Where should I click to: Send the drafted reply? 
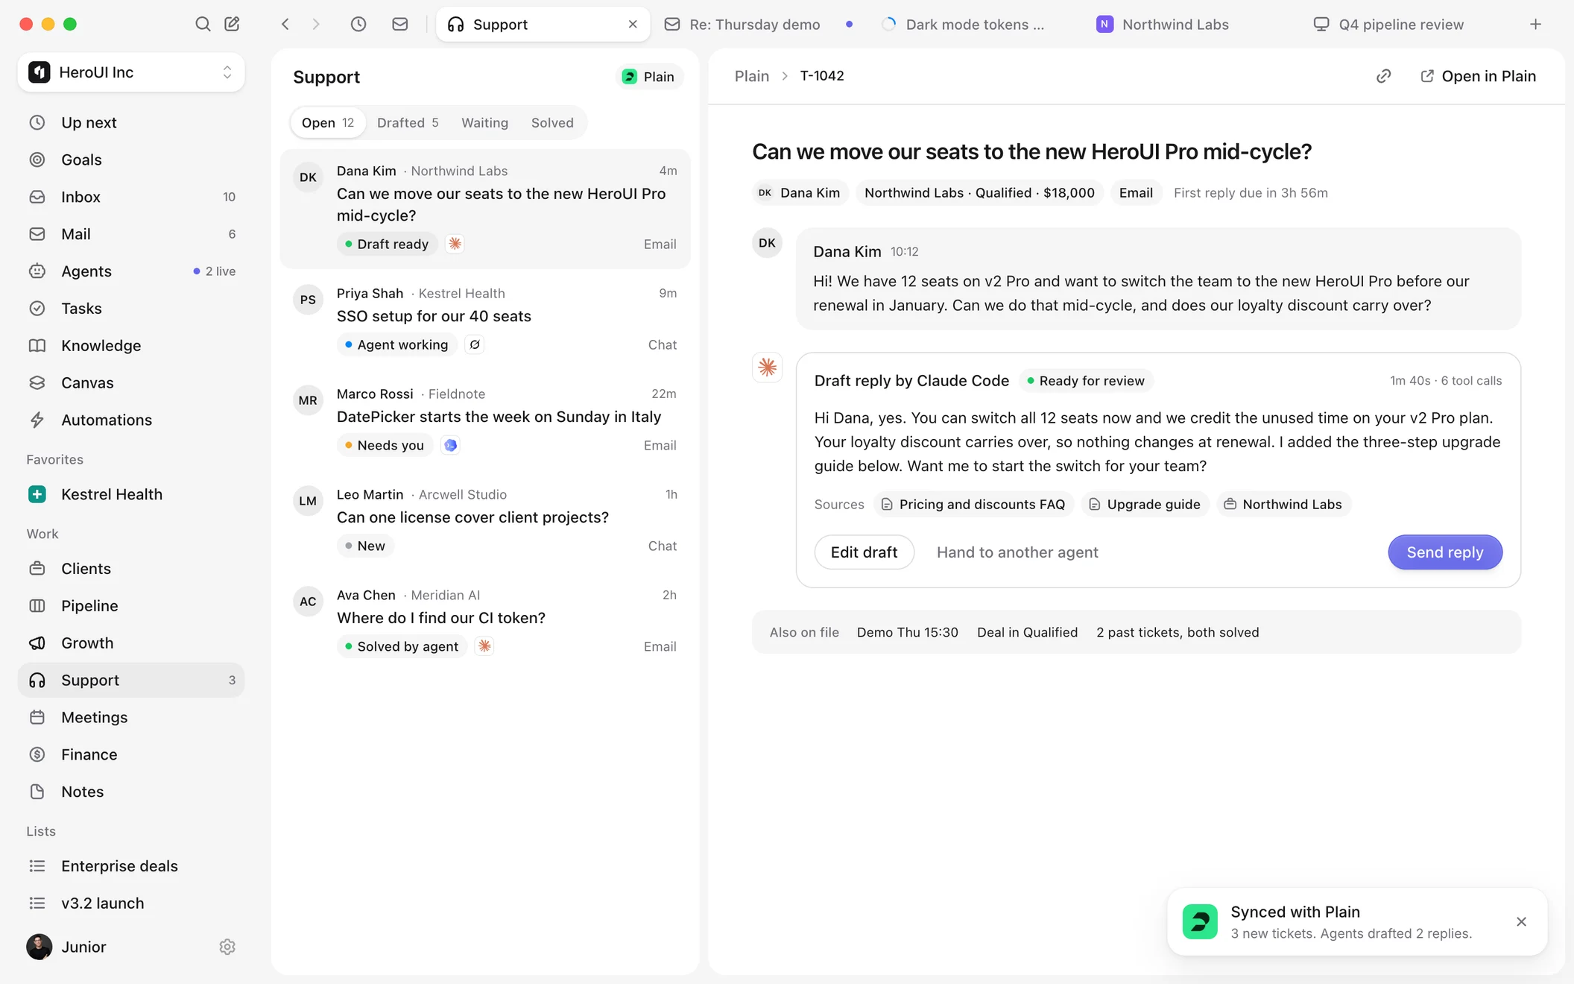pyautogui.click(x=1444, y=552)
